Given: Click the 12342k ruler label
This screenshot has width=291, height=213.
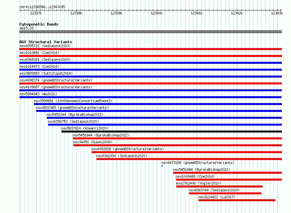Looking at the screenshot, I should tap(237, 13).
